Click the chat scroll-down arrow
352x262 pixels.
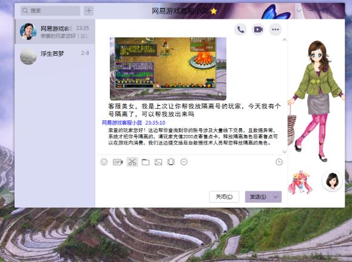(x=285, y=152)
